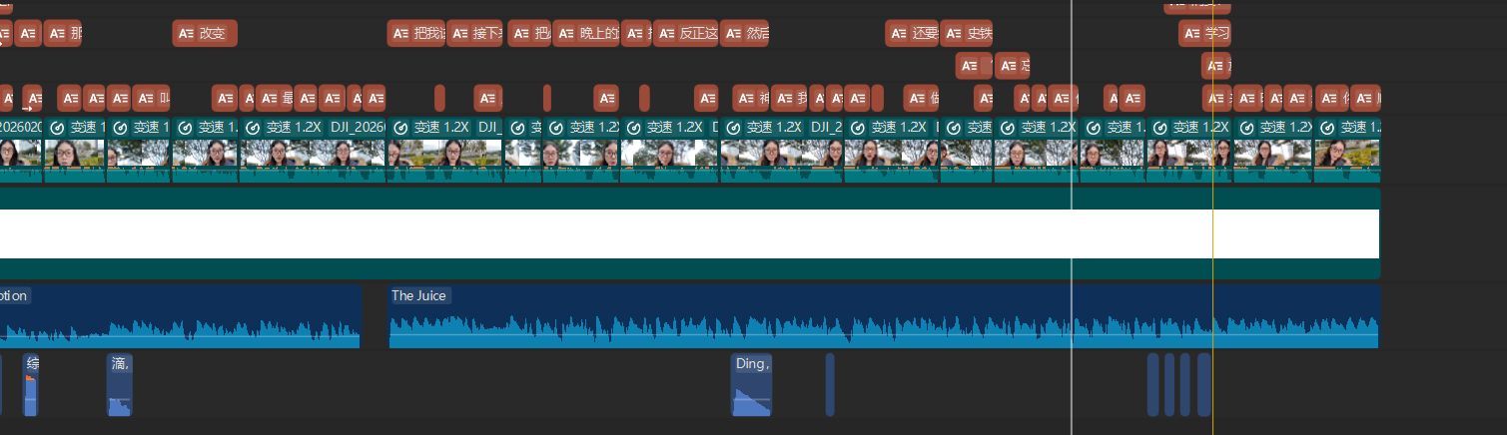
Task: Select the '忘' caption clip
Action: (1012, 66)
